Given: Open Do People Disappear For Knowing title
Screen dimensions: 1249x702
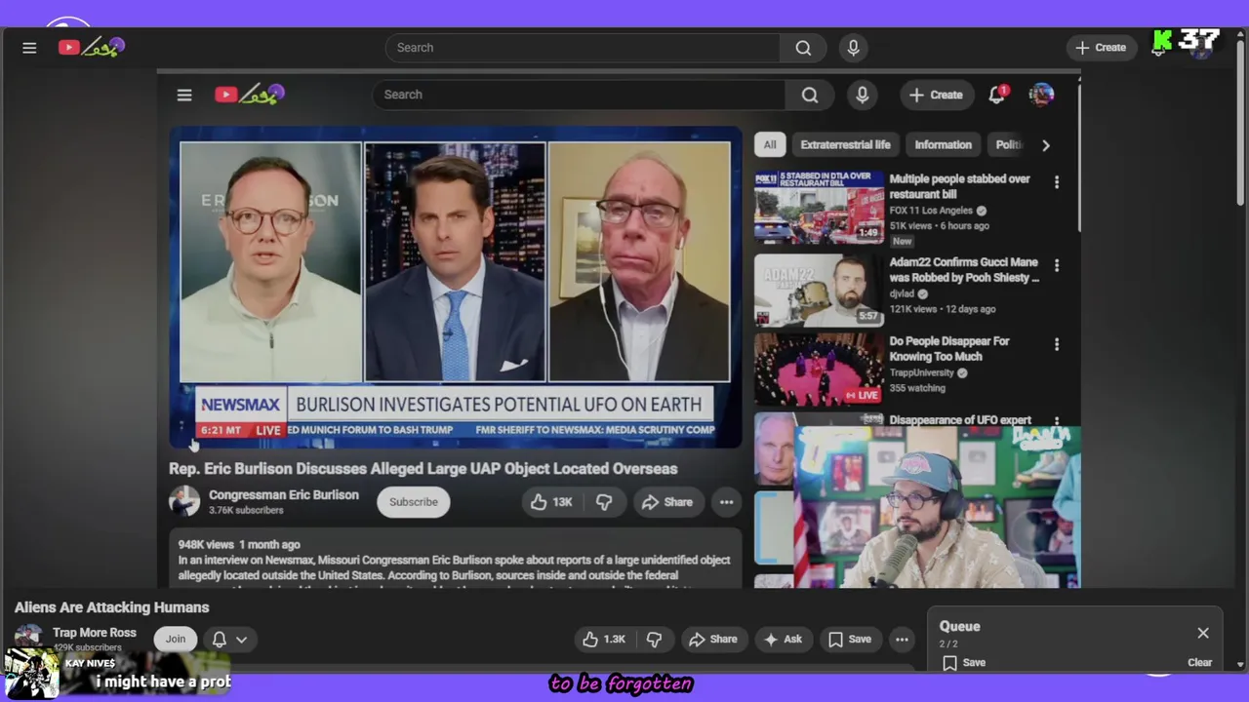Looking at the screenshot, I should coord(949,349).
